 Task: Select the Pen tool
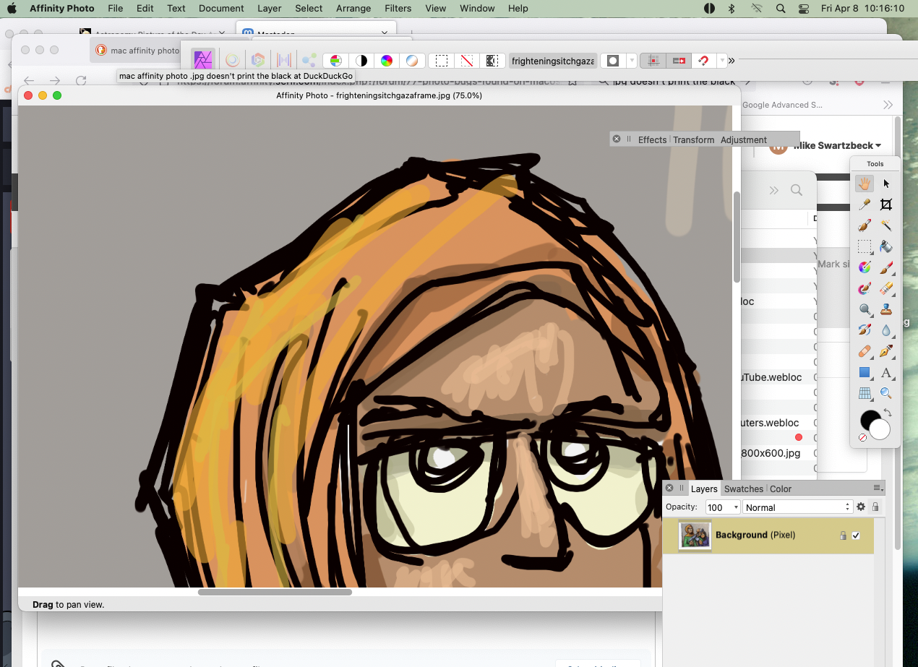tap(886, 351)
